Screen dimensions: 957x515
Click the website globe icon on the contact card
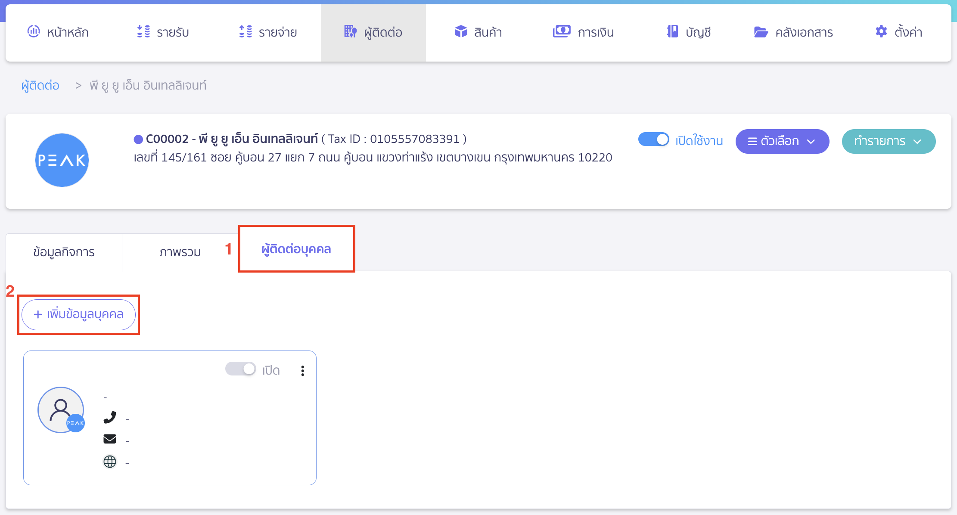110,461
